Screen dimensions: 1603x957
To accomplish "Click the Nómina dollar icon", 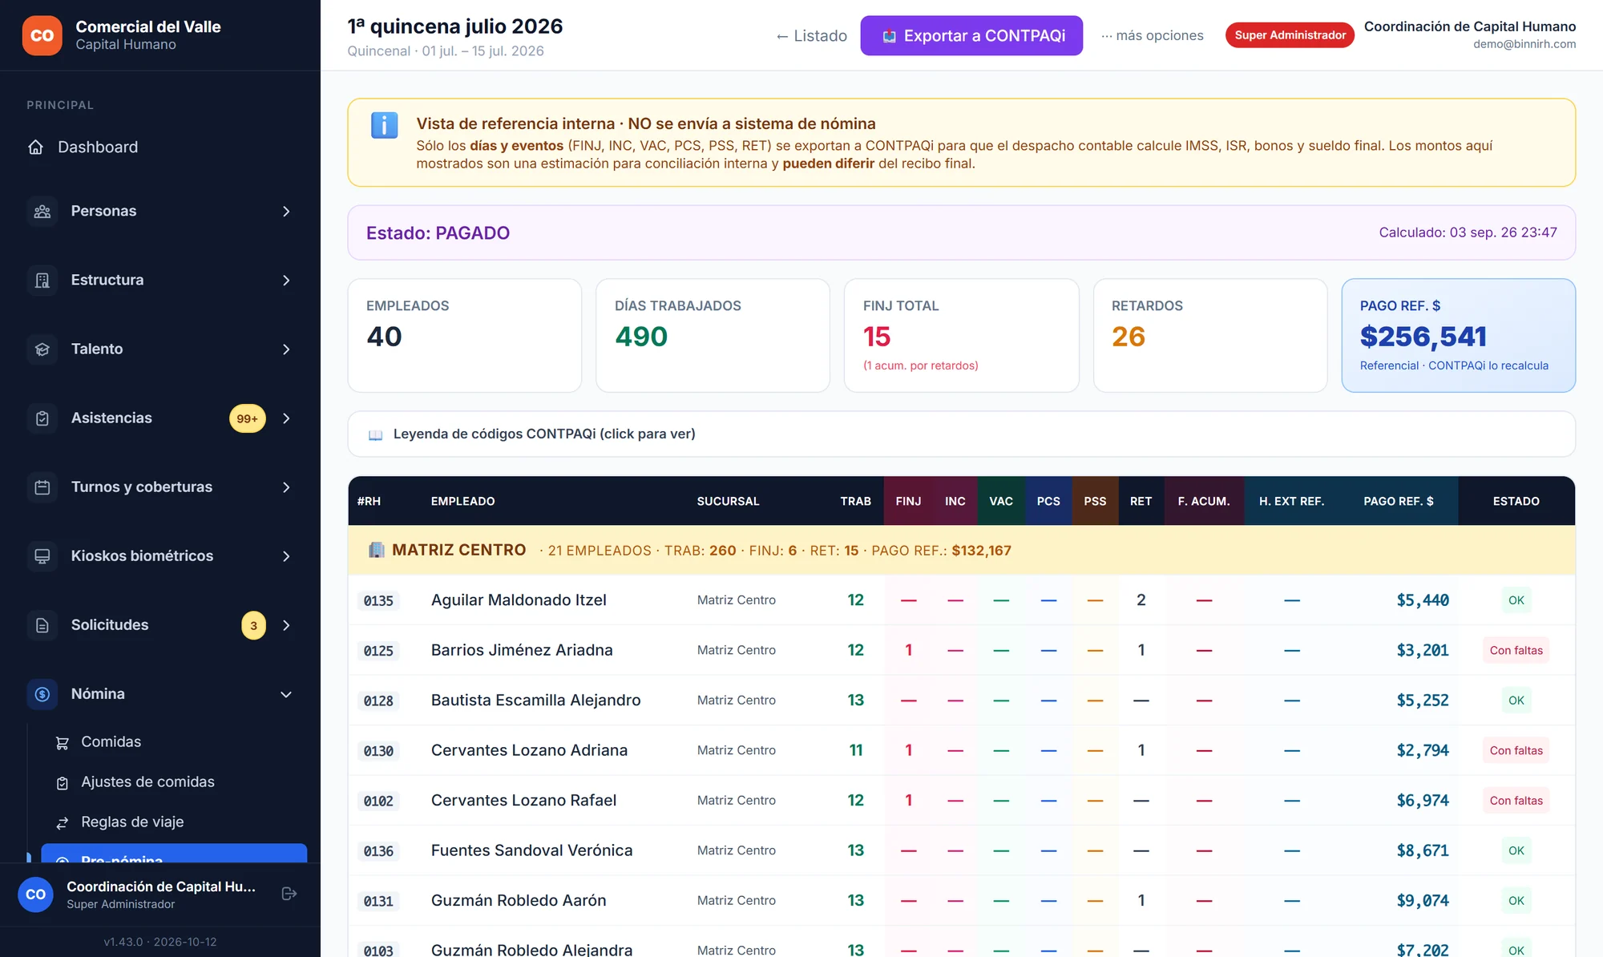I will pos(42,693).
